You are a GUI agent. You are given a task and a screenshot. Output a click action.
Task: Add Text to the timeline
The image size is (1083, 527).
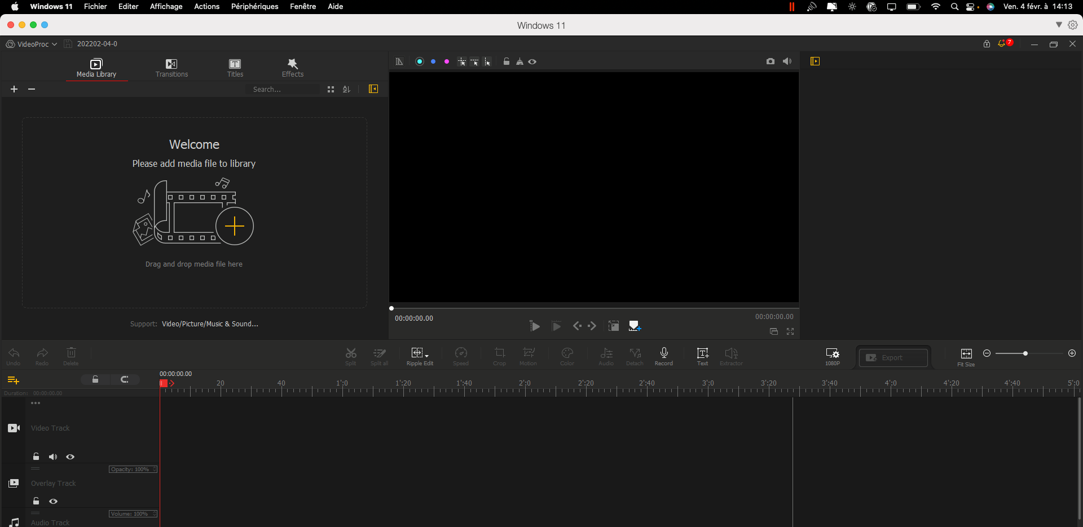(x=703, y=356)
